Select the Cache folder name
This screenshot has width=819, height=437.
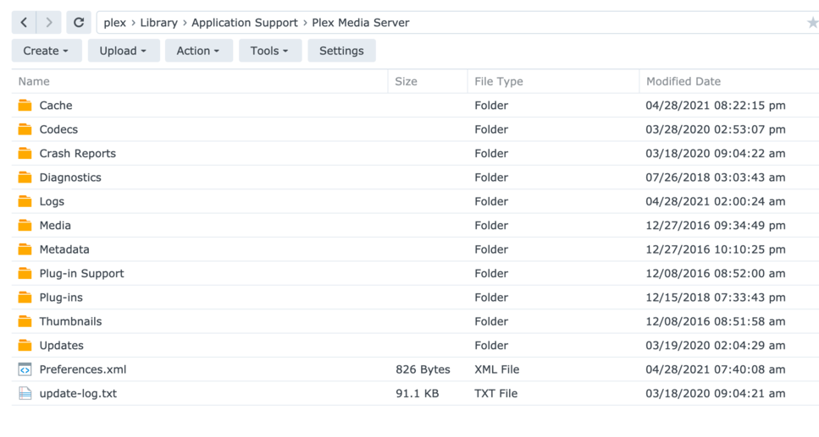pyautogui.click(x=56, y=106)
